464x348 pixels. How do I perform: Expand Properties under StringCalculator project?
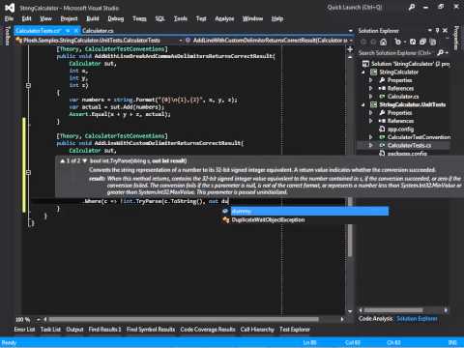(370, 80)
